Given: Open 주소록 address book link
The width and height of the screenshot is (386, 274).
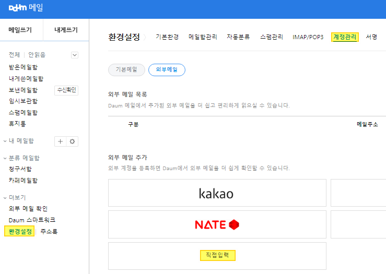Looking at the screenshot, I should [49, 231].
